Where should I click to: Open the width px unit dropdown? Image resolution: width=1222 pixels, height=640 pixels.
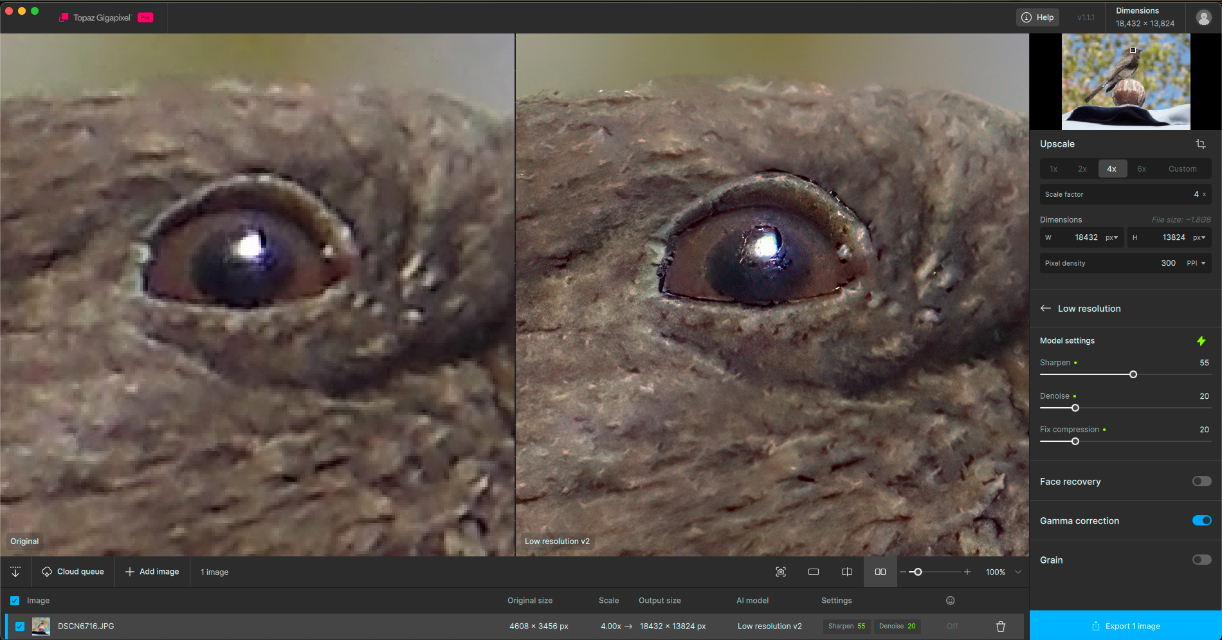(x=1112, y=237)
